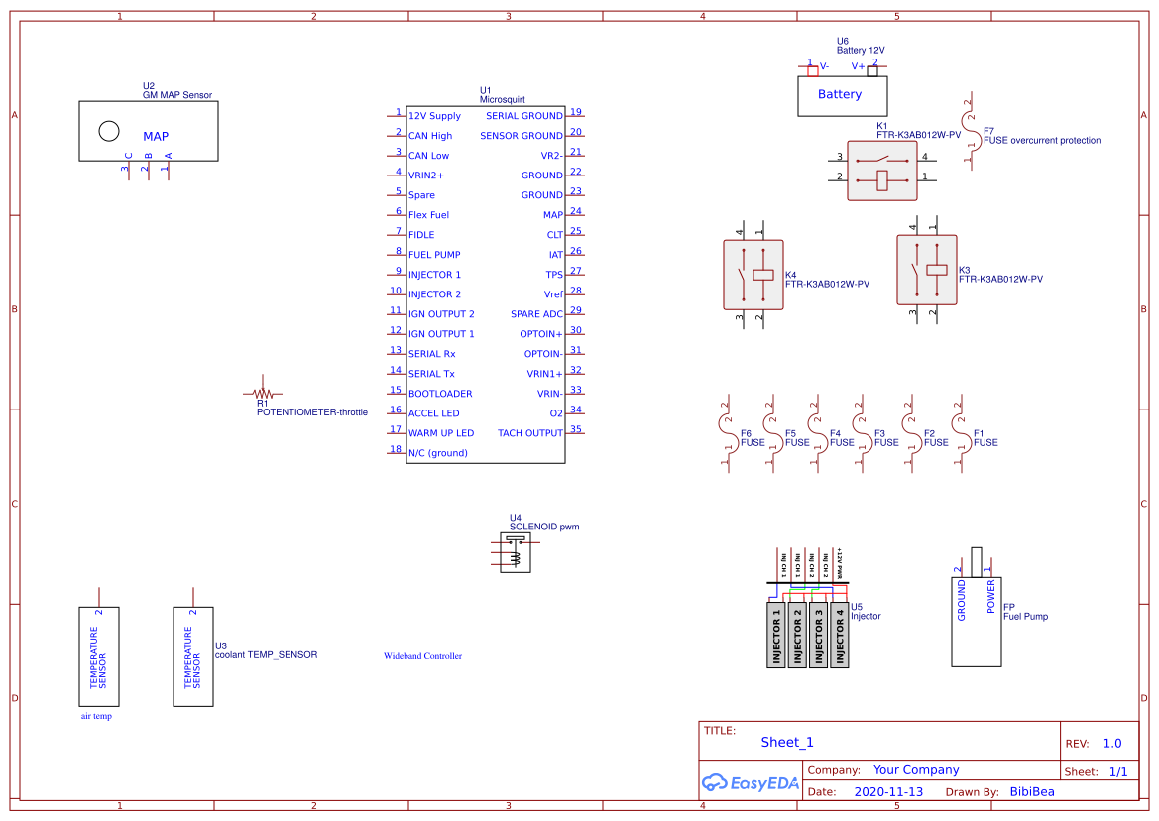Click the Battery 12V symbol U6

click(x=842, y=94)
